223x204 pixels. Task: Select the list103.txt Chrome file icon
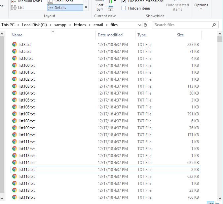pos(14,86)
